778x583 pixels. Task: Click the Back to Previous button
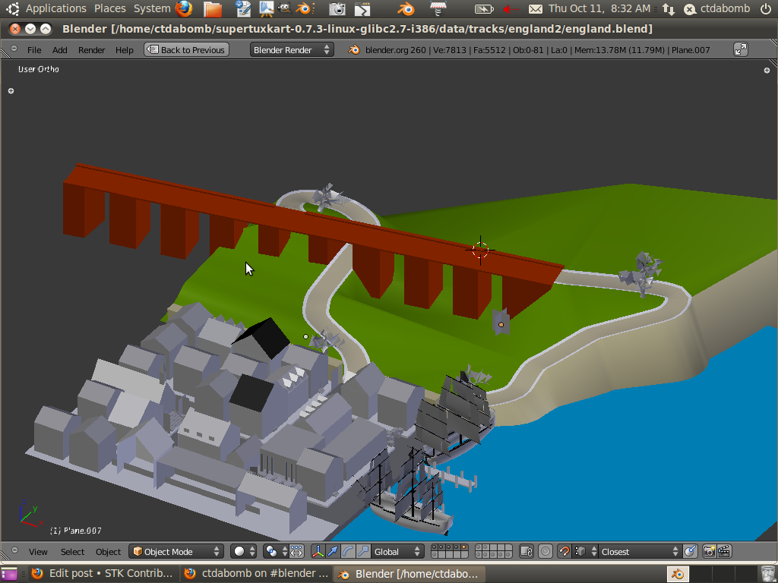pos(186,49)
